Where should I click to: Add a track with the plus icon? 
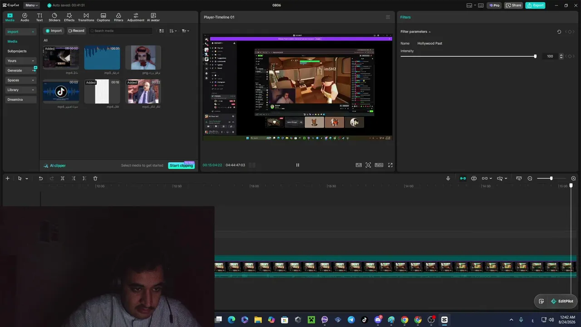pos(7,178)
